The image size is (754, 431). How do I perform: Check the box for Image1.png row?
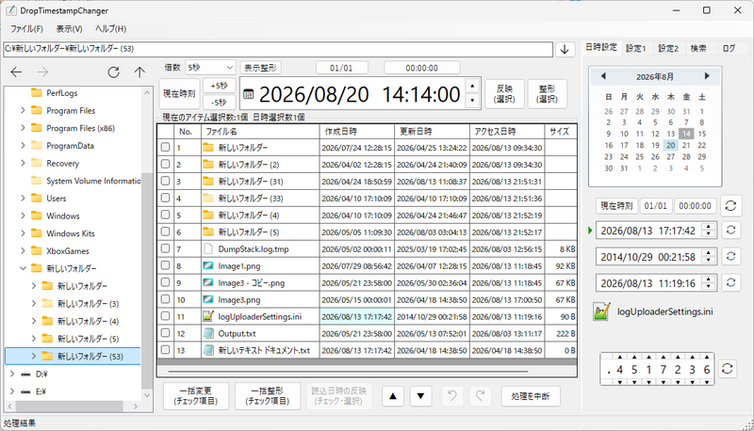(166, 265)
